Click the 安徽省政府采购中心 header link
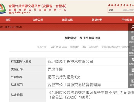This screenshot has width=134, height=102. (x=121, y=5)
